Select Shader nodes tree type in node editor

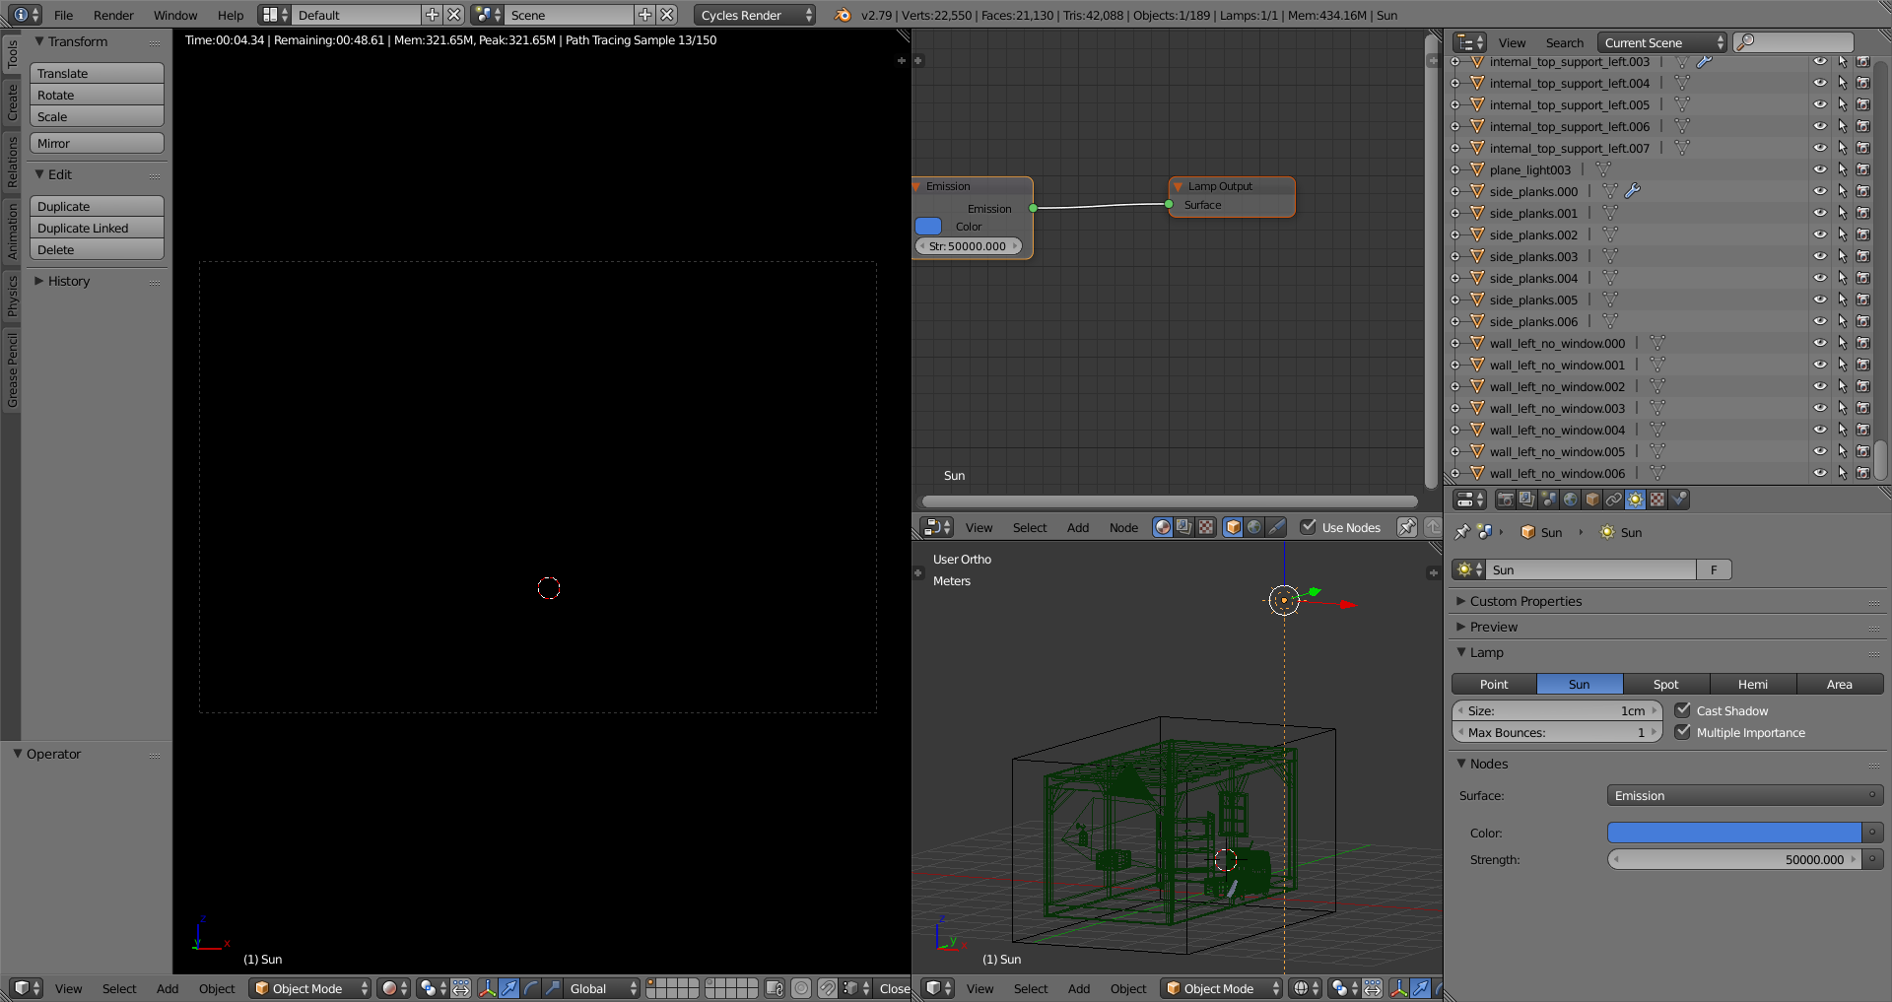tap(1163, 527)
